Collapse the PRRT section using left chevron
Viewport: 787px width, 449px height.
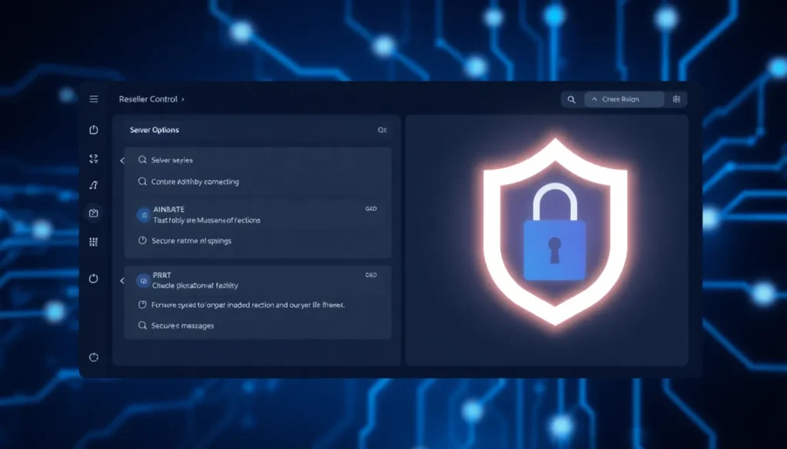click(x=122, y=281)
